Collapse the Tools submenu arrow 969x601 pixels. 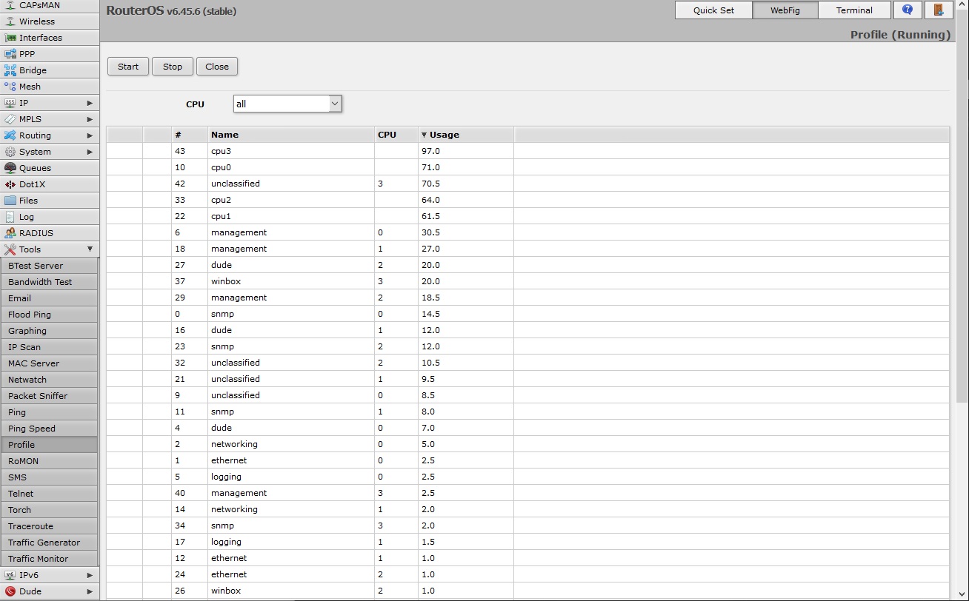(x=90, y=249)
